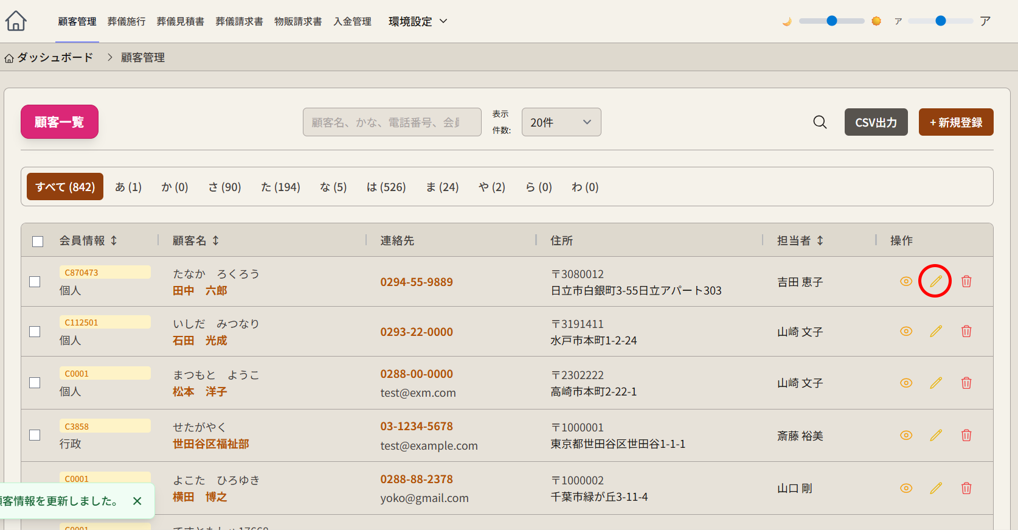1018x530 pixels.
Task: Click the home icon in the top-left
Action: coord(16,21)
